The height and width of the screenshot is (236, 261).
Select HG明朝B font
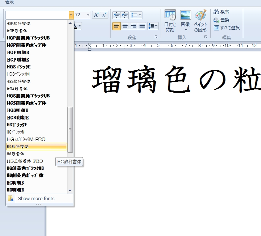37,183
